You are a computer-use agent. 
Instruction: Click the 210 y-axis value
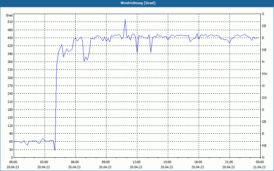pos(10,102)
